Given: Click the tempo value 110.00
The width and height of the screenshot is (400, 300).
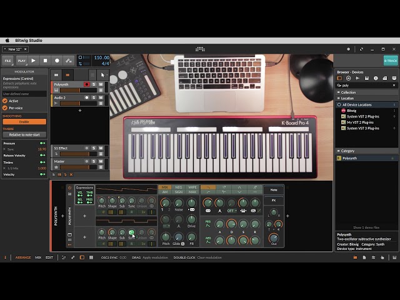Looking at the screenshot, I should point(101,57).
